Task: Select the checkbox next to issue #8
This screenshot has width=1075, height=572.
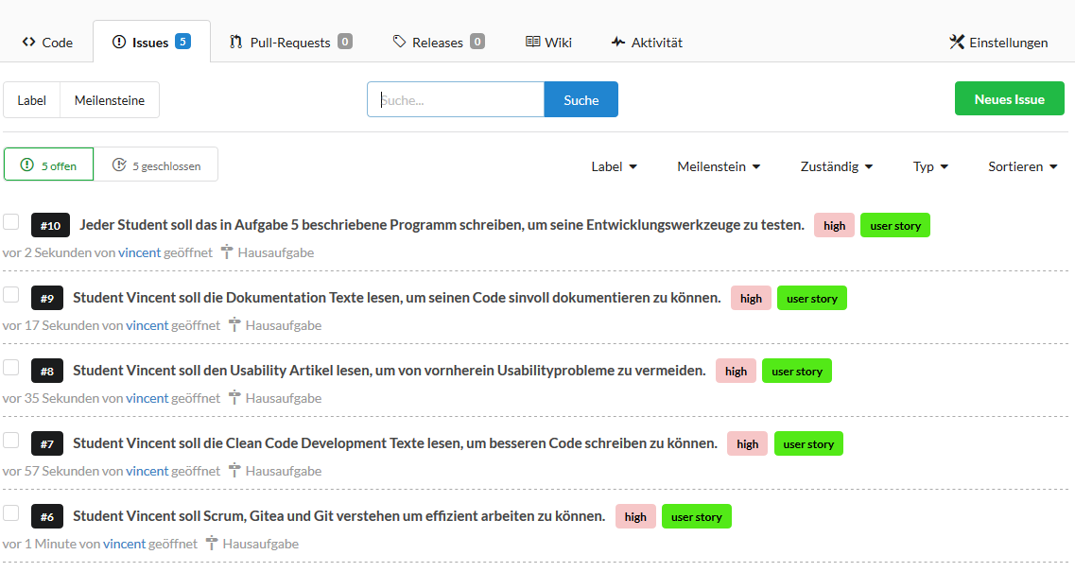Action: 11,368
